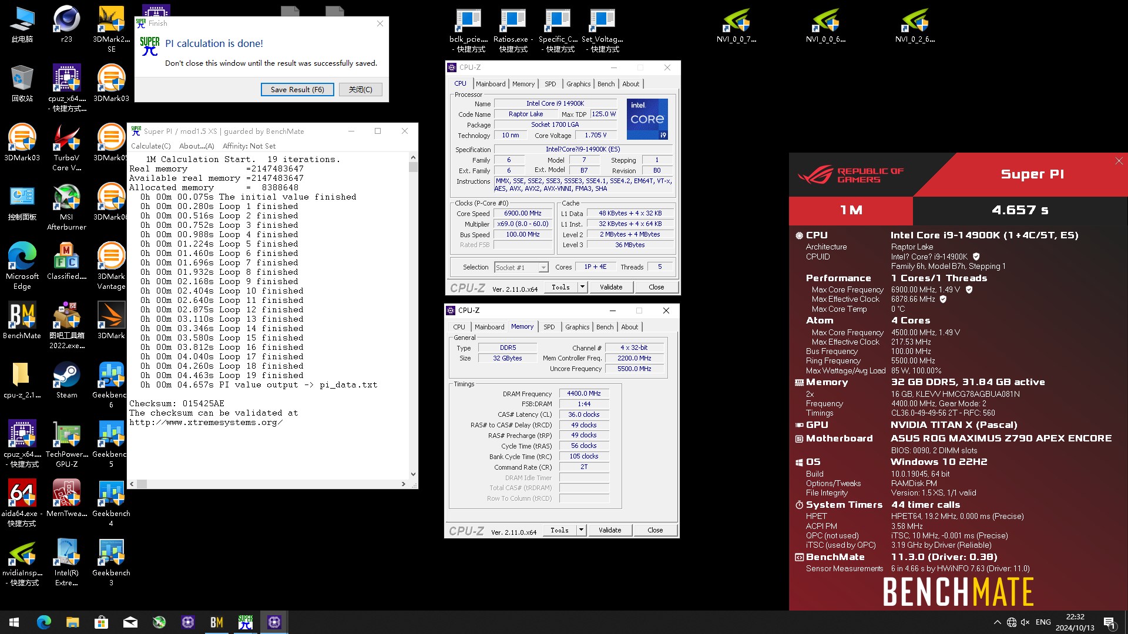Expand Tools dropdown arrow in bottom CPU-Z
The image size is (1128, 634).
point(581,530)
